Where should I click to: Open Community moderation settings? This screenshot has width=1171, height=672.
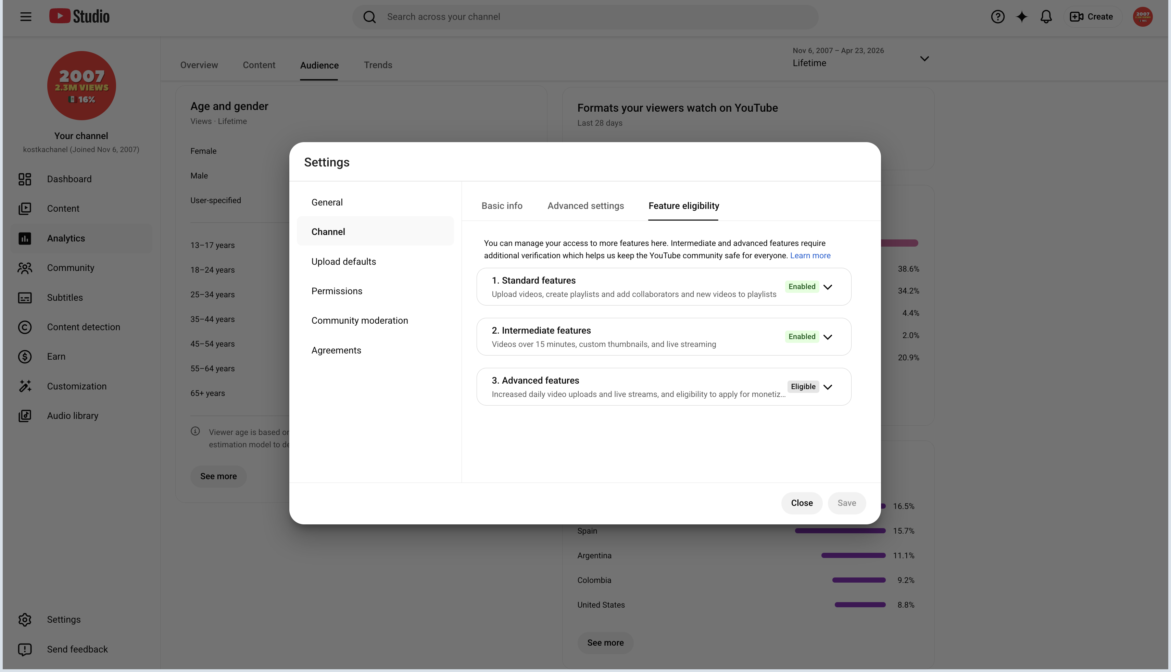click(x=375, y=320)
